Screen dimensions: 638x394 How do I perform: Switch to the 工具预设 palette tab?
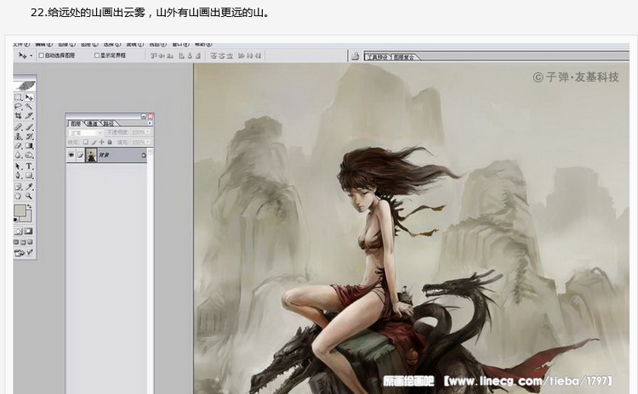377,57
